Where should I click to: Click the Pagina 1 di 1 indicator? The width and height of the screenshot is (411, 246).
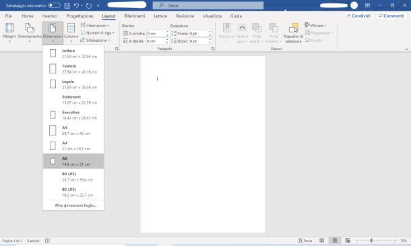12,241
